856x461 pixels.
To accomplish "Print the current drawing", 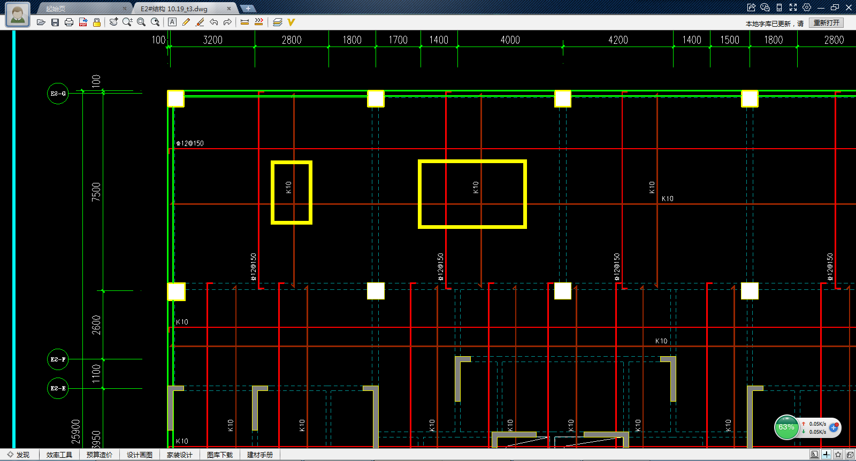I will [68, 22].
